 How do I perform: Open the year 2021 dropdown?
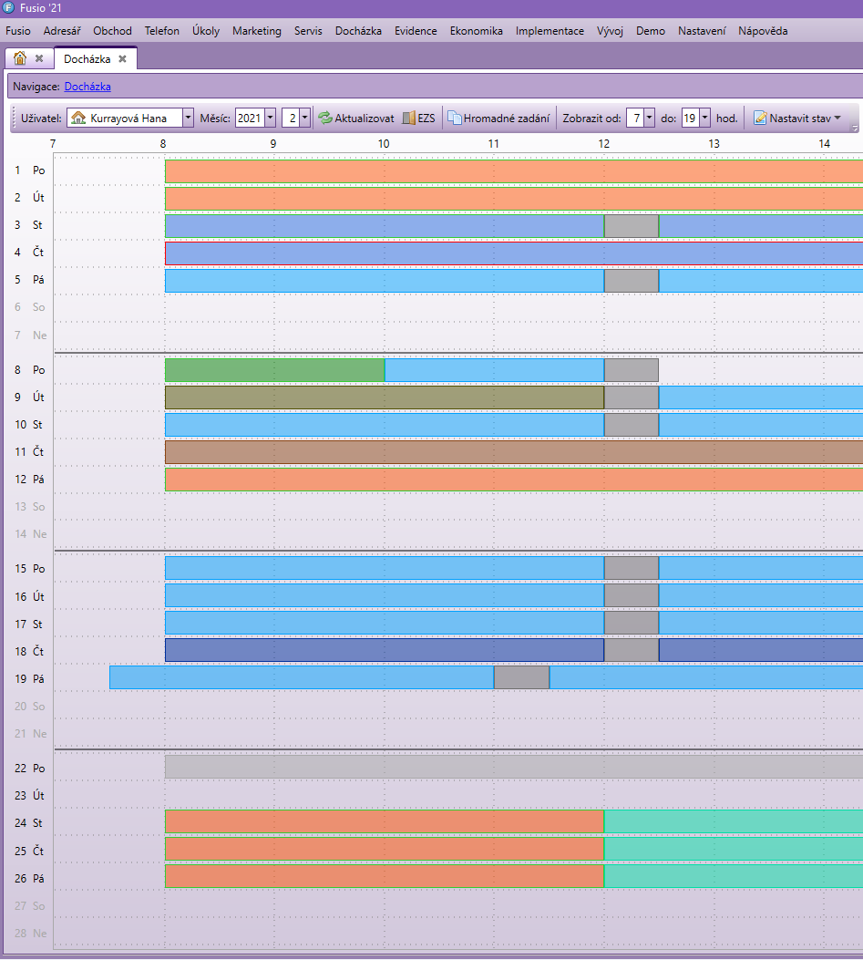[x=270, y=118]
